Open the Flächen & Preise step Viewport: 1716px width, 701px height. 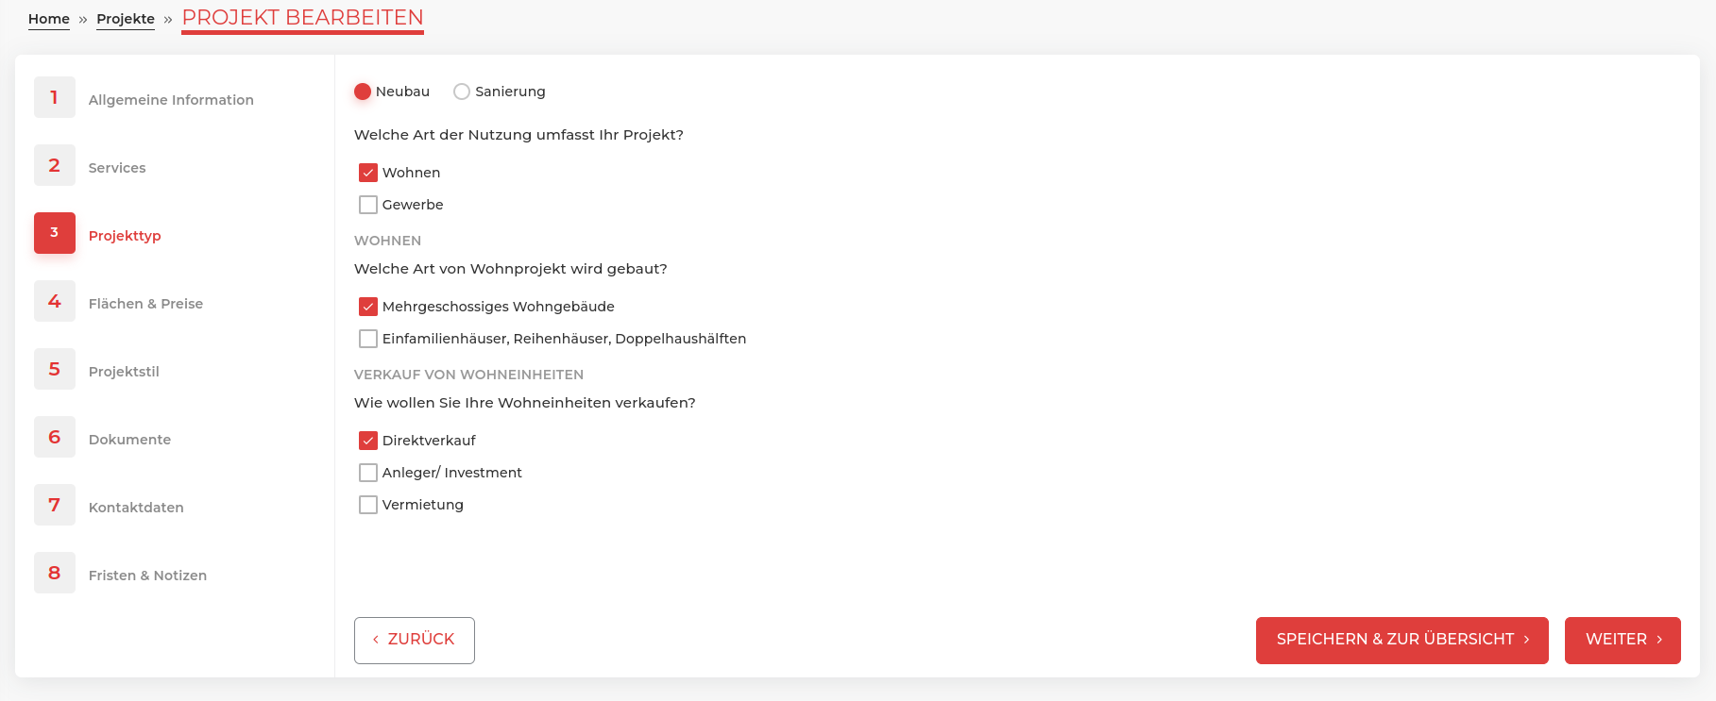(145, 304)
